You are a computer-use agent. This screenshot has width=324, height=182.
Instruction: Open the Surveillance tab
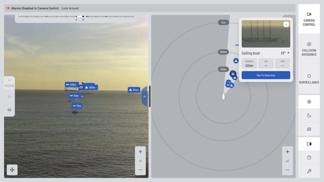[x=309, y=79]
